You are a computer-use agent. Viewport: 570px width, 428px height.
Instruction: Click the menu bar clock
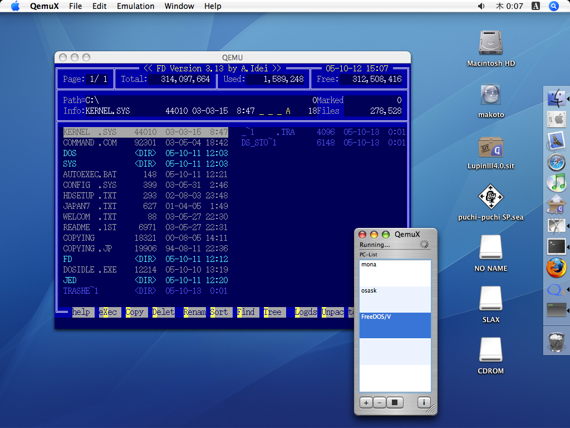tap(510, 6)
